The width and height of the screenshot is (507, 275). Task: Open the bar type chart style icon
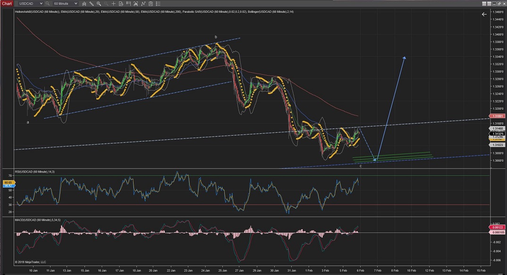[84, 3]
